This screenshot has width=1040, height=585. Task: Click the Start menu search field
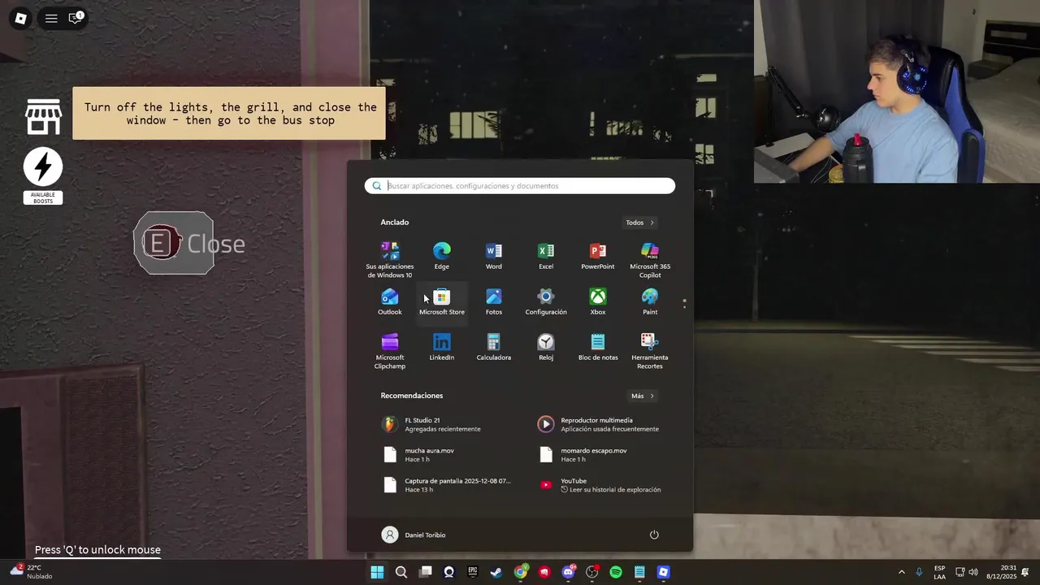[520, 186]
